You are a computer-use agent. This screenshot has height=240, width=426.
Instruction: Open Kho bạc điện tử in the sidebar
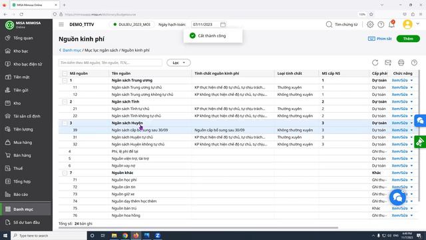(26, 64)
